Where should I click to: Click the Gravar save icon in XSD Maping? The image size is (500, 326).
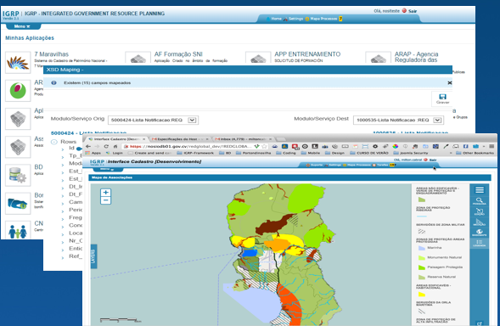click(x=442, y=98)
